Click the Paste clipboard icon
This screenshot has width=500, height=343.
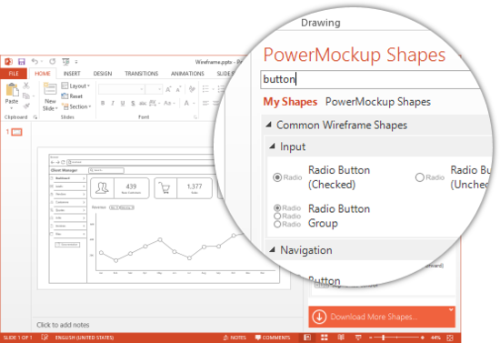12,89
